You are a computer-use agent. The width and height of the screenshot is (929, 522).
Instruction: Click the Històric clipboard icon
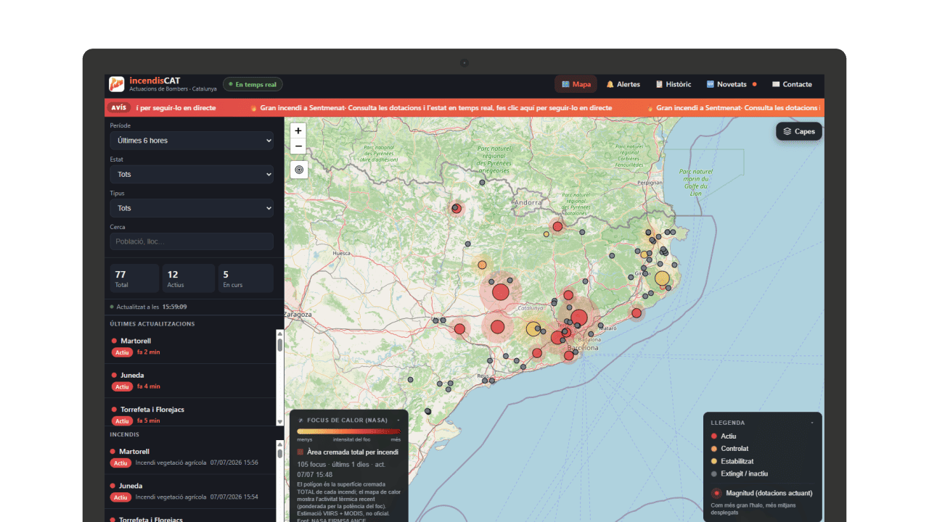click(659, 84)
